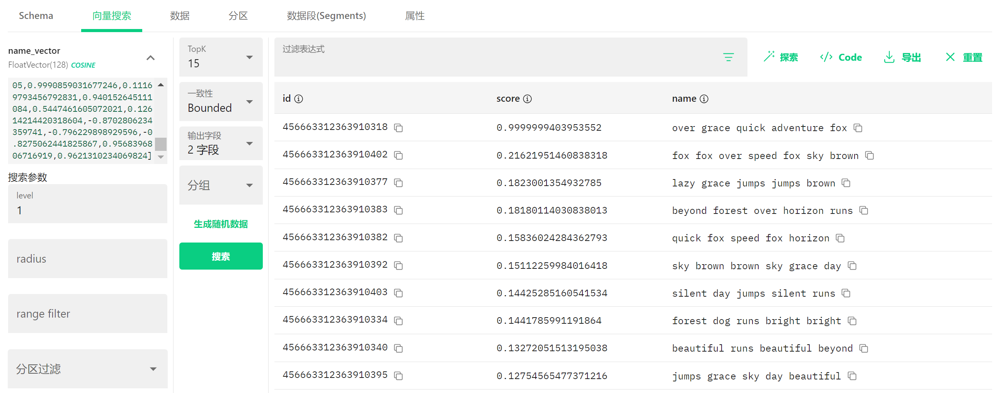Click 生成随机数据 to generate random data
The image size is (1001, 393).
pyautogui.click(x=220, y=224)
